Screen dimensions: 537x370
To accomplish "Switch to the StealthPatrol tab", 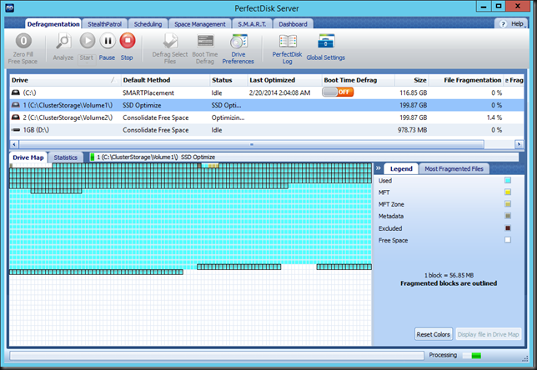I will point(104,24).
